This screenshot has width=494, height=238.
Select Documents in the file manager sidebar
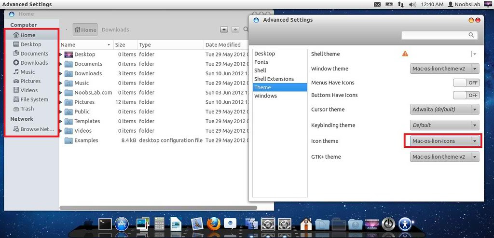tap(31, 54)
